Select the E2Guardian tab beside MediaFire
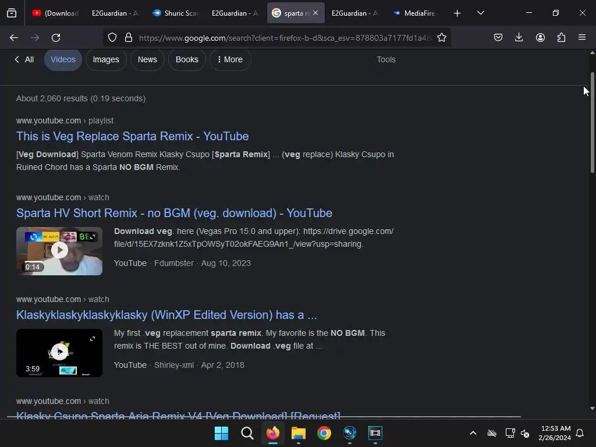The height and width of the screenshot is (447, 596). click(355, 13)
